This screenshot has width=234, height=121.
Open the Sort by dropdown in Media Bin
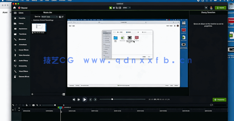click(49, 17)
